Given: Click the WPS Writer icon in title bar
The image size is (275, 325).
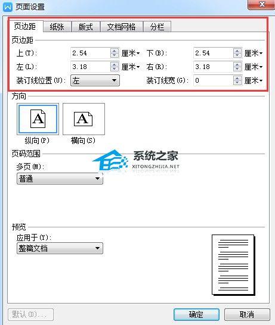Looking at the screenshot, I should [8, 7].
